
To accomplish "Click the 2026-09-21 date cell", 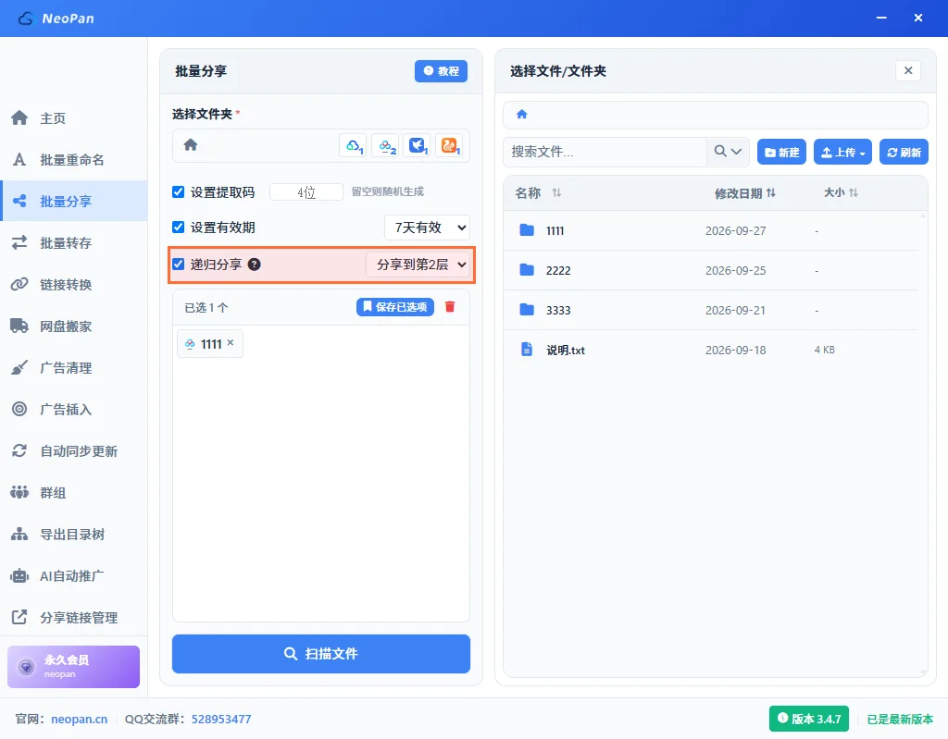I will 736,311.
